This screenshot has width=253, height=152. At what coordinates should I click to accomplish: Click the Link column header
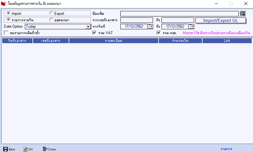coord(227,41)
